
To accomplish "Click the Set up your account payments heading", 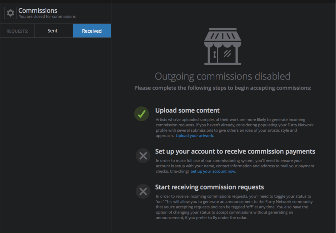I will pyautogui.click(x=235, y=151).
